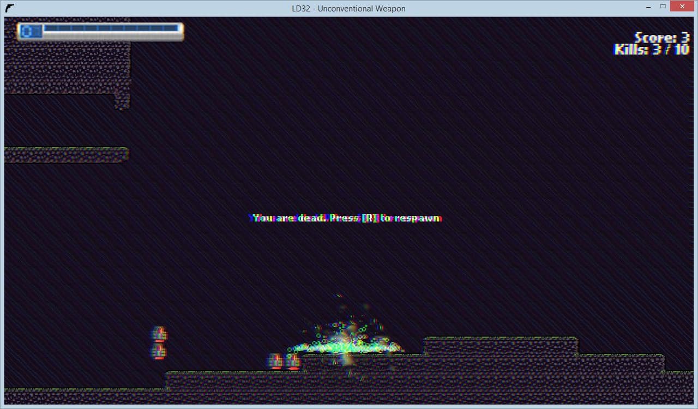
Task: Close the LD32 game window
Action: [x=683, y=7]
